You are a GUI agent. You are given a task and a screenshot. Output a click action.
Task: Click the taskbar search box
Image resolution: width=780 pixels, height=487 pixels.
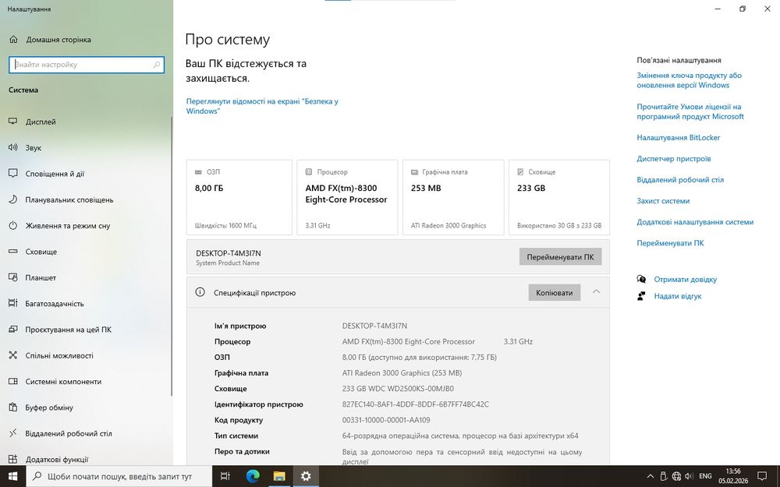tap(119, 476)
